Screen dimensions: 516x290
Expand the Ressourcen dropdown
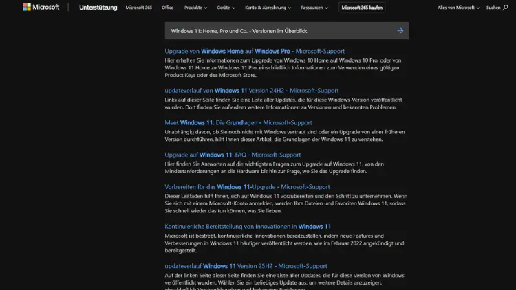click(x=314, y=8)
